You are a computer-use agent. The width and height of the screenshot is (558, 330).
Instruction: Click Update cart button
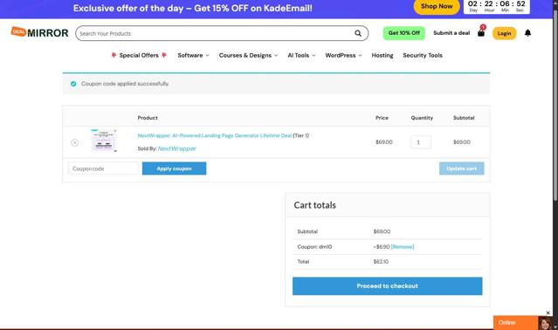pyautogui.click(x=461, y=168)
